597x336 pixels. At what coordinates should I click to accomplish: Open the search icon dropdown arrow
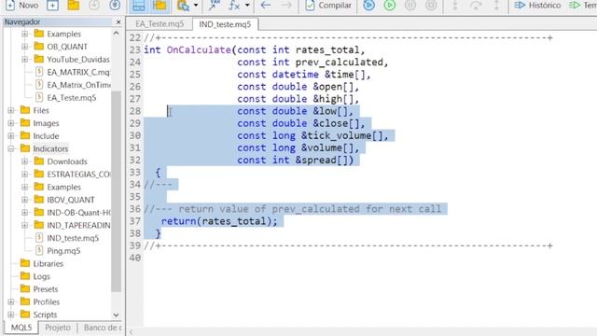(x=196, y=6)
